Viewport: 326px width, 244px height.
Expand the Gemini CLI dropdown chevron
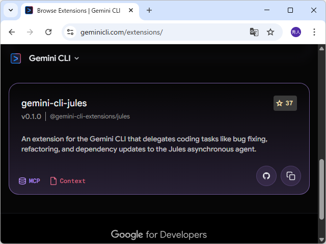click(77, 58)
